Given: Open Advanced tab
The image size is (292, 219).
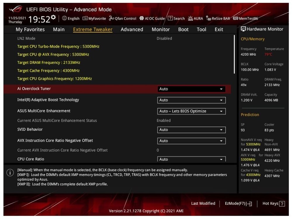Looking at the screenshot, I should (132, 29).
